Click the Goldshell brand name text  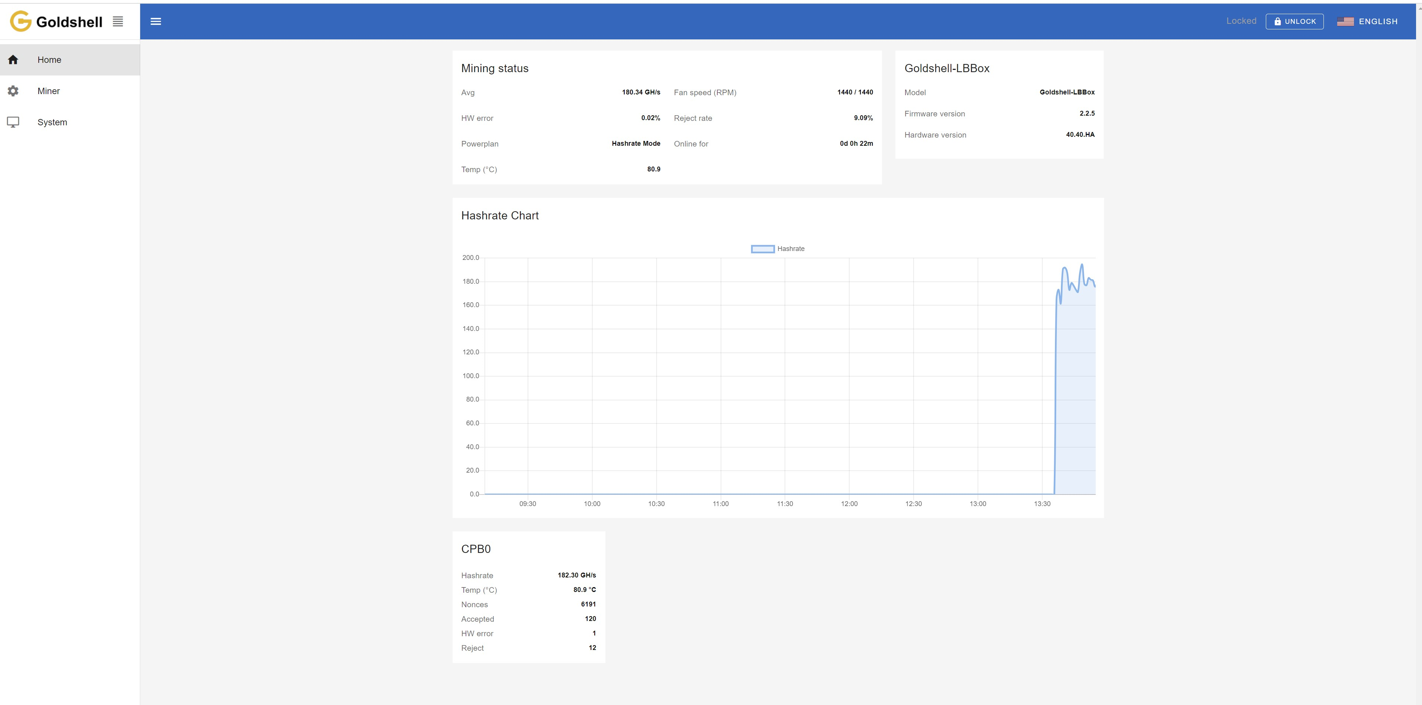pyautogui.click(x=69, y=22)
